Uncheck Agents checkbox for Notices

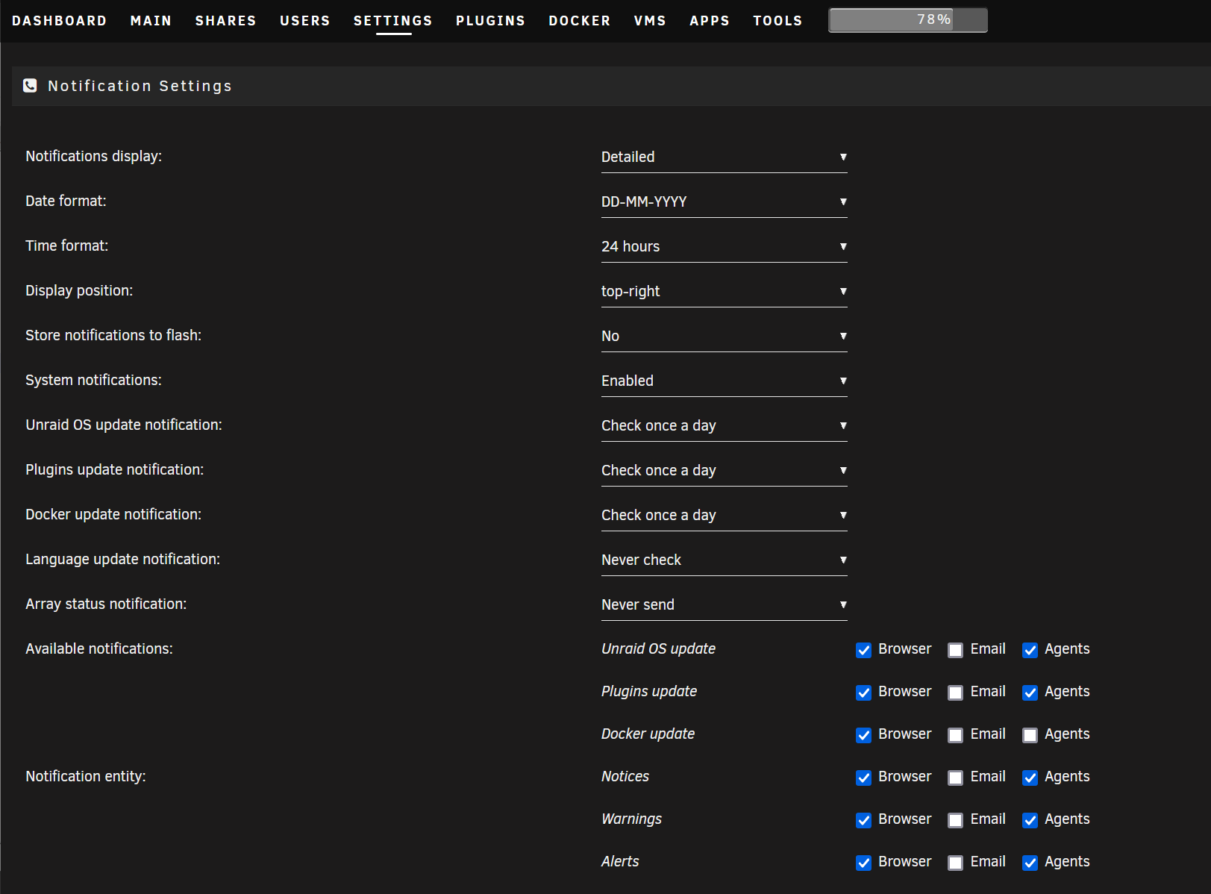(1030, 778)
